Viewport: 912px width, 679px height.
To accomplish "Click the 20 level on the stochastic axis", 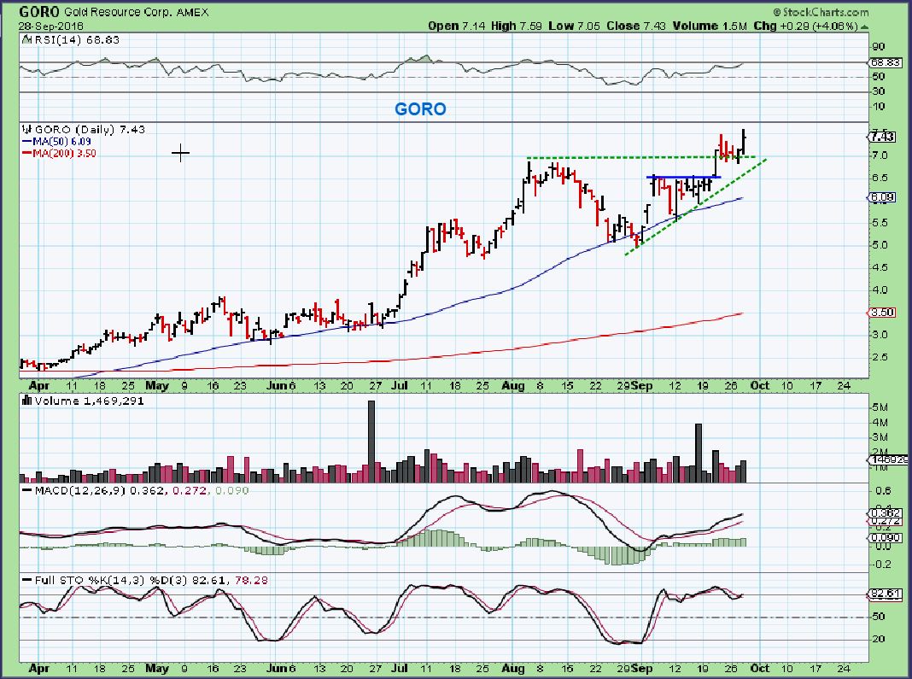I will [878, 639].
